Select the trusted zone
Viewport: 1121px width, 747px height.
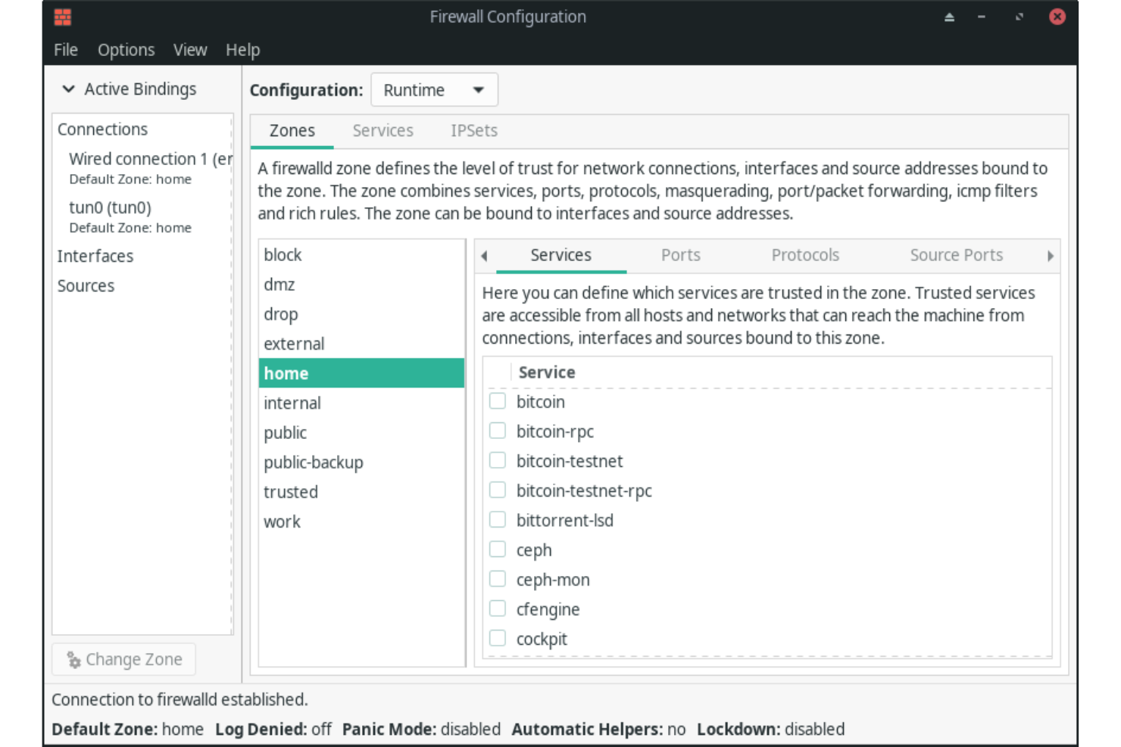[x=361, y=492]
